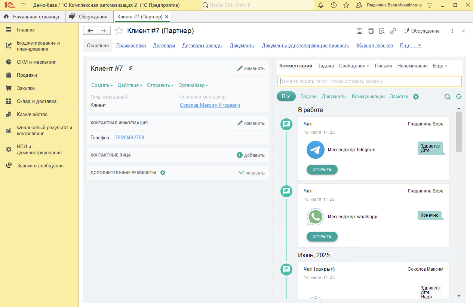Expand the 'Сообщение' dropdown
Image resolution: width=473 pixels, height=307 pixels.
(x=354, y=66)
